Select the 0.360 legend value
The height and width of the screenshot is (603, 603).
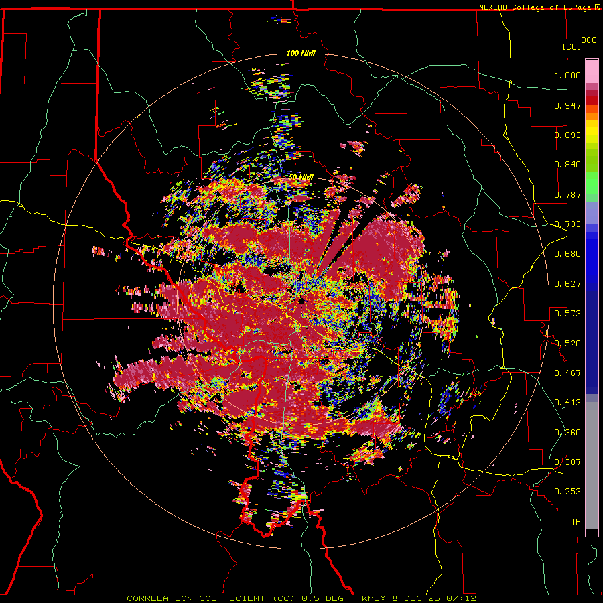(x=567, y=433)
